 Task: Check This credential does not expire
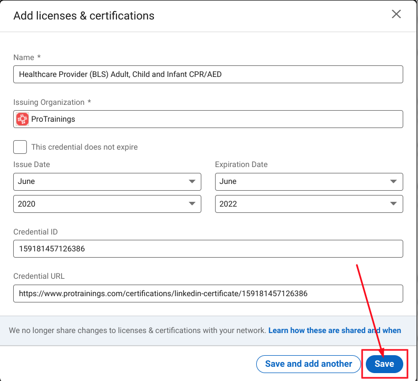click(20, 147)
